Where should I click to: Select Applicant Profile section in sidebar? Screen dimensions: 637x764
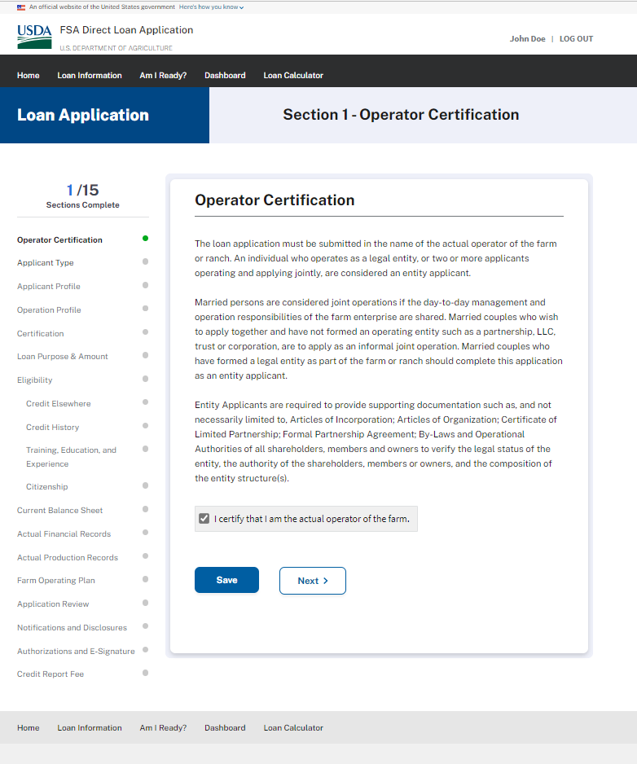[x=49, y=287]
